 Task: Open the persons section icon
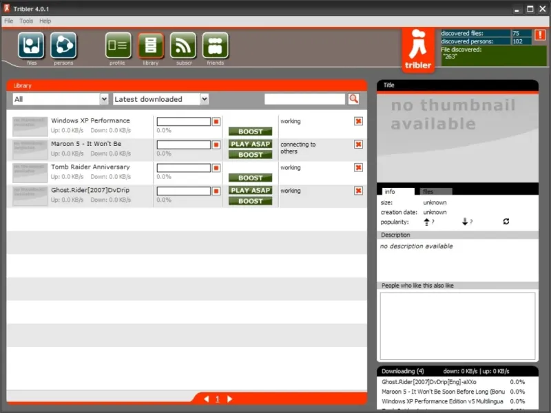[x=63, y=45]
